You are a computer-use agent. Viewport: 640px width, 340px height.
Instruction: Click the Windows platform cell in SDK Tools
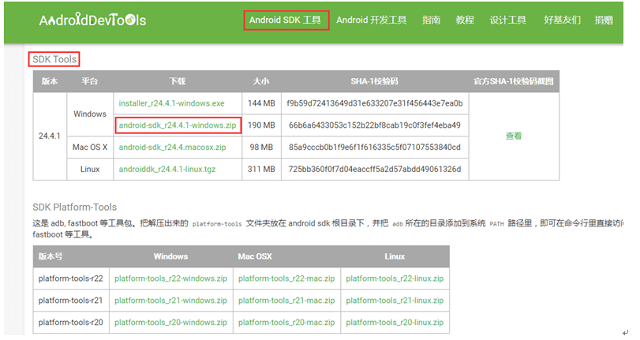click(x=90, y=114)
